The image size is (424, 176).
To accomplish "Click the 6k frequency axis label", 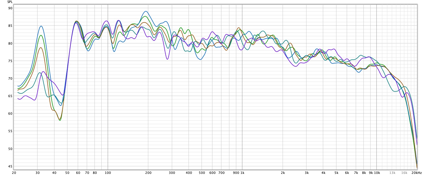I will (347, 173).
